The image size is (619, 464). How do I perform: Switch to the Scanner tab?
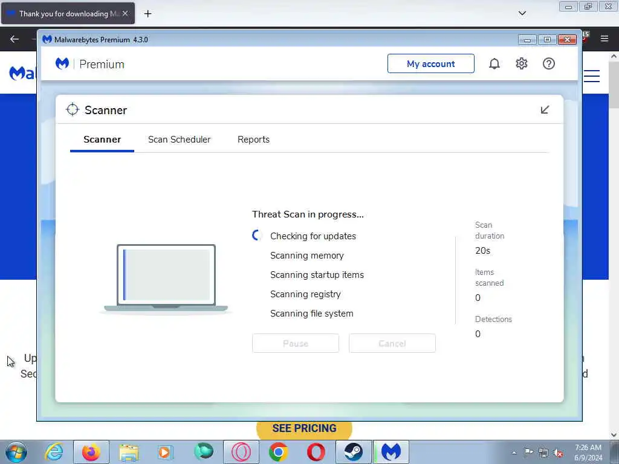coord(102,140)
